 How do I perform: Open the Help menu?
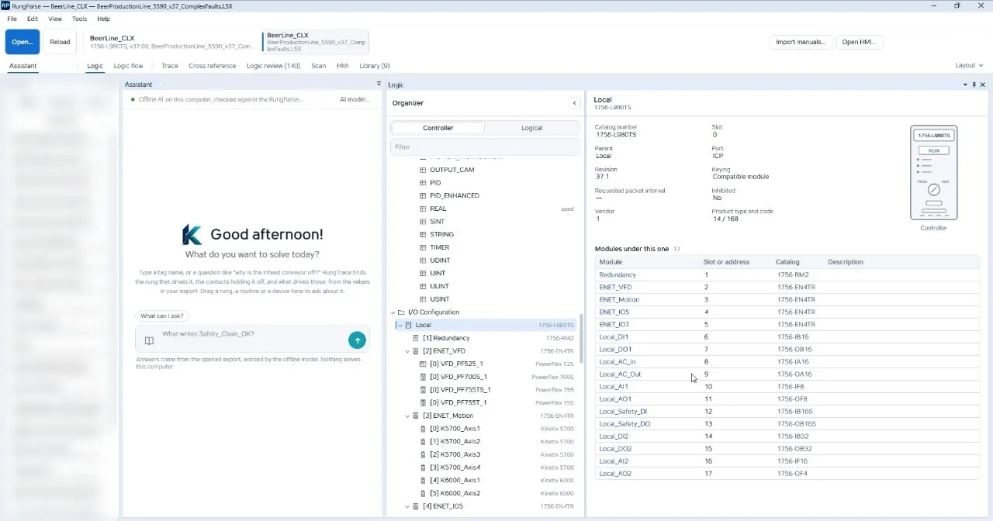click(x=103, y=19)
